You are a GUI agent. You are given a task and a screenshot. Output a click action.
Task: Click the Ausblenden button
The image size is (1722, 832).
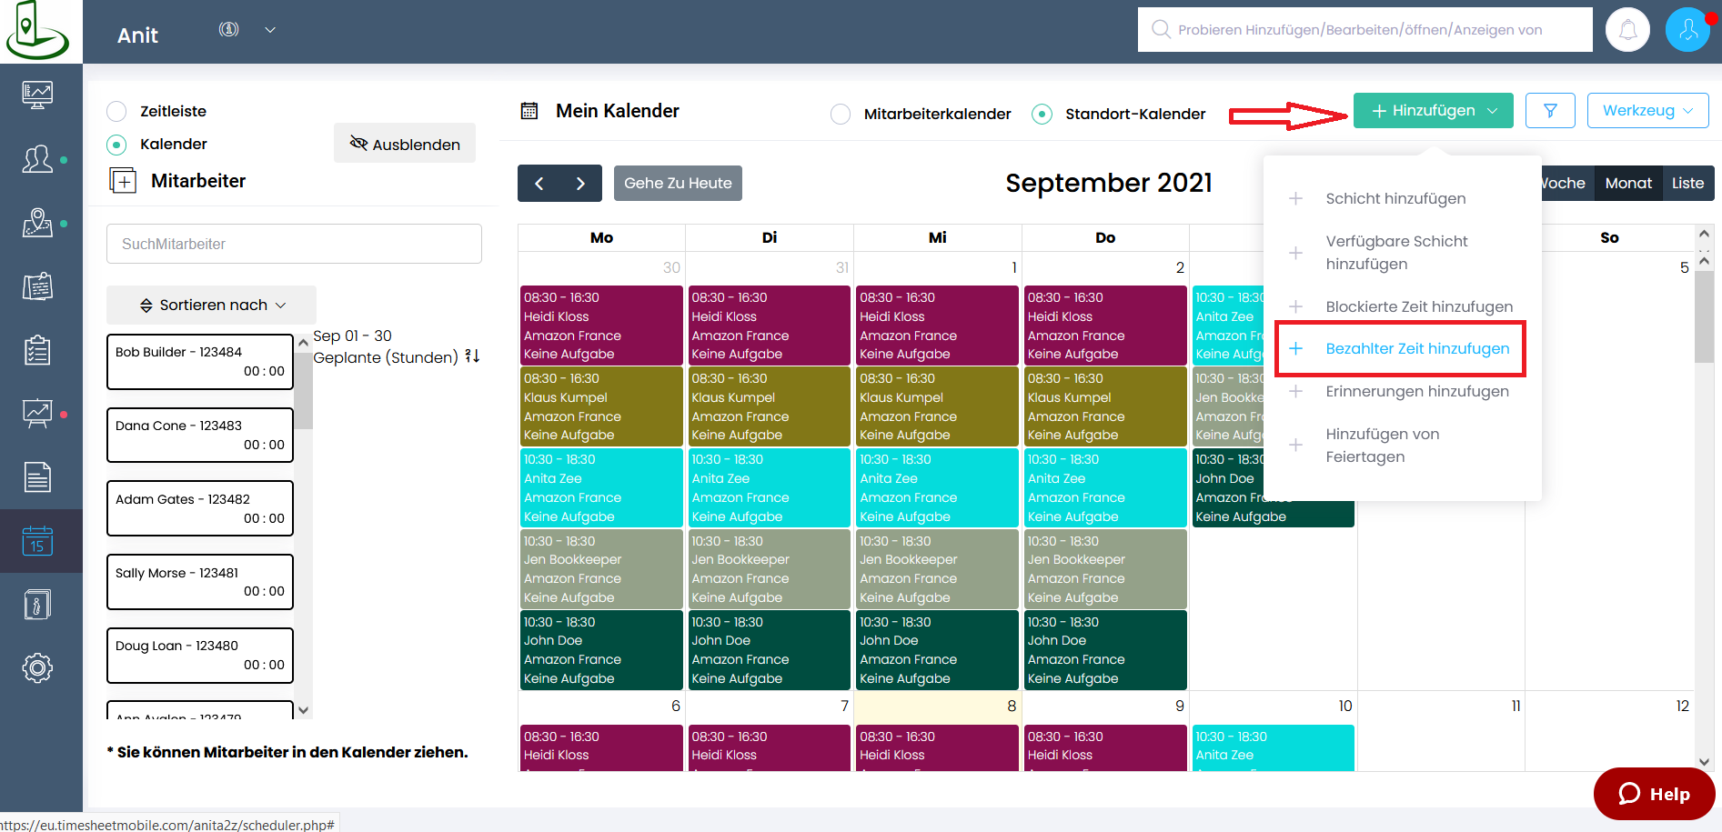pos(405,144)
